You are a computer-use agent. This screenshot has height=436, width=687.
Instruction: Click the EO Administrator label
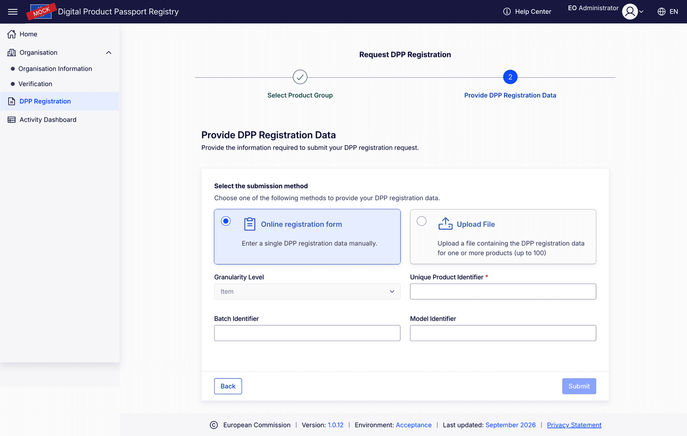point(593,8)
